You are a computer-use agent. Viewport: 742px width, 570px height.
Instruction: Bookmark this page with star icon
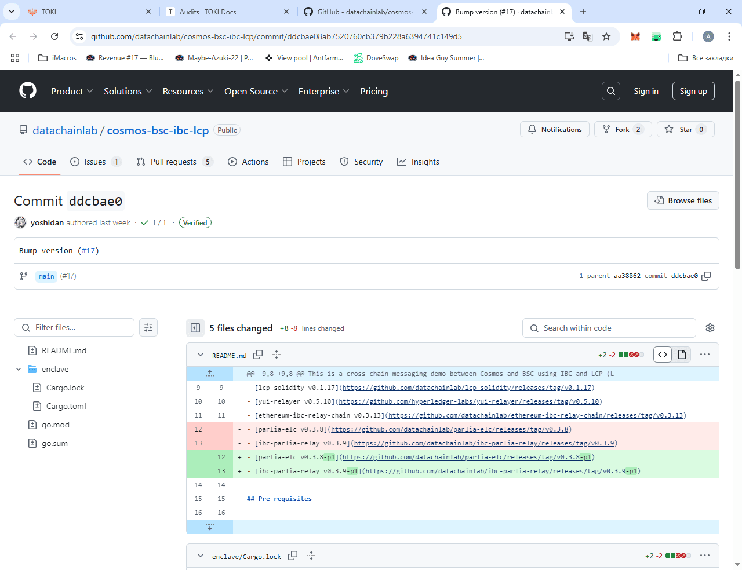(606, 36)
